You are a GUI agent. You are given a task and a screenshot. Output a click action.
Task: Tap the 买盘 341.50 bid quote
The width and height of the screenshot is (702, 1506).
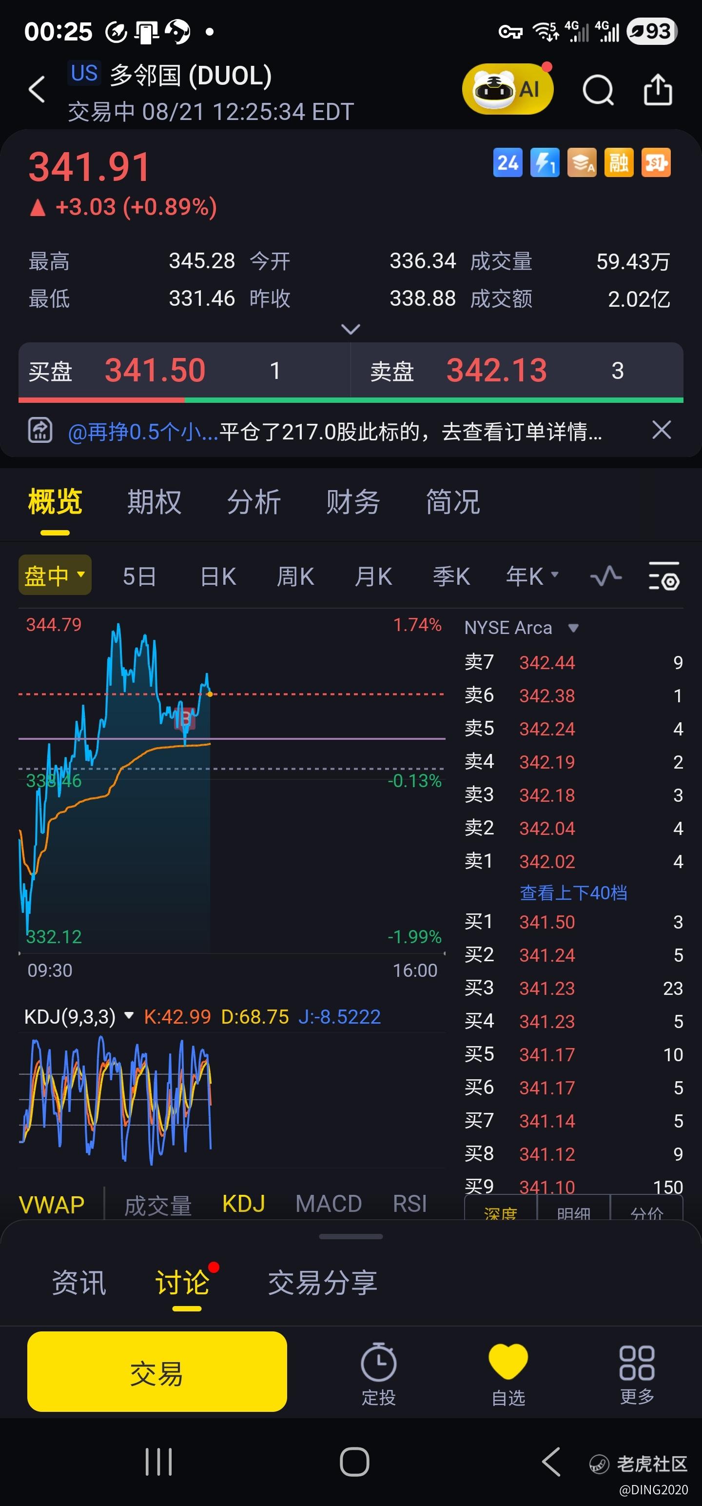point(184,371)
